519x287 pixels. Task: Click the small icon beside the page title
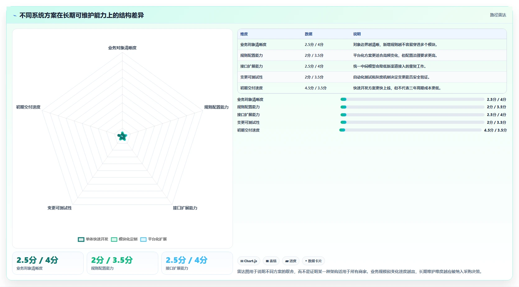[15, 16]
